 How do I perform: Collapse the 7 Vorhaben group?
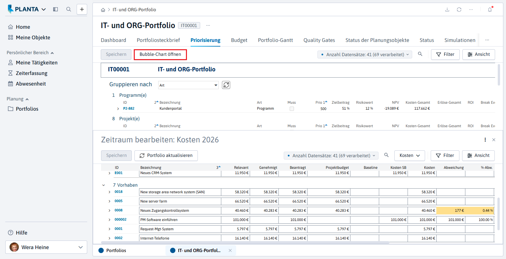(104, 185)
